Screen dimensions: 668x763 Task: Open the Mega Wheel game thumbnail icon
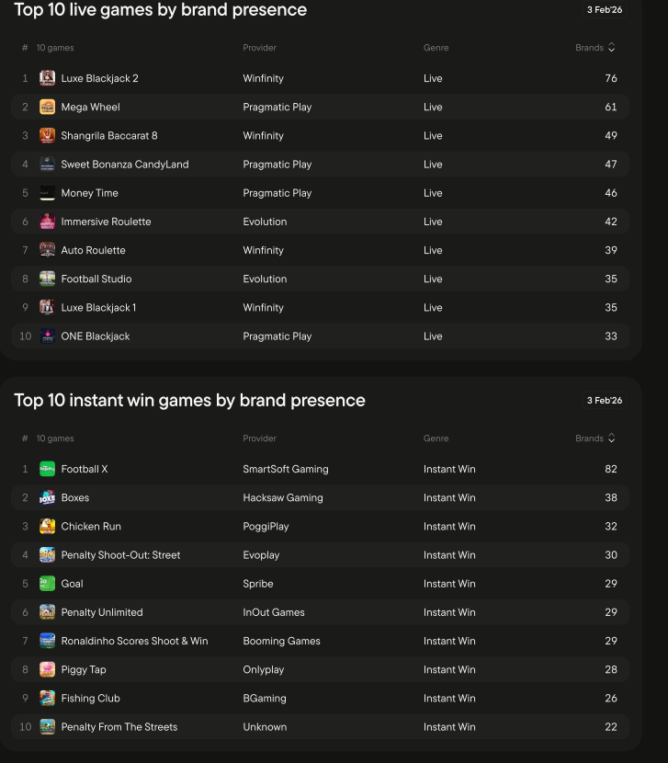(47, 107)
